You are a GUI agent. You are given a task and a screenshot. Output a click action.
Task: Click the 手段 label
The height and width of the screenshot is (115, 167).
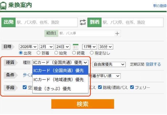[10, 88]
